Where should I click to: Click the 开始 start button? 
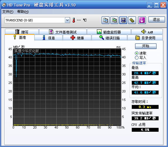pos(146,46)
